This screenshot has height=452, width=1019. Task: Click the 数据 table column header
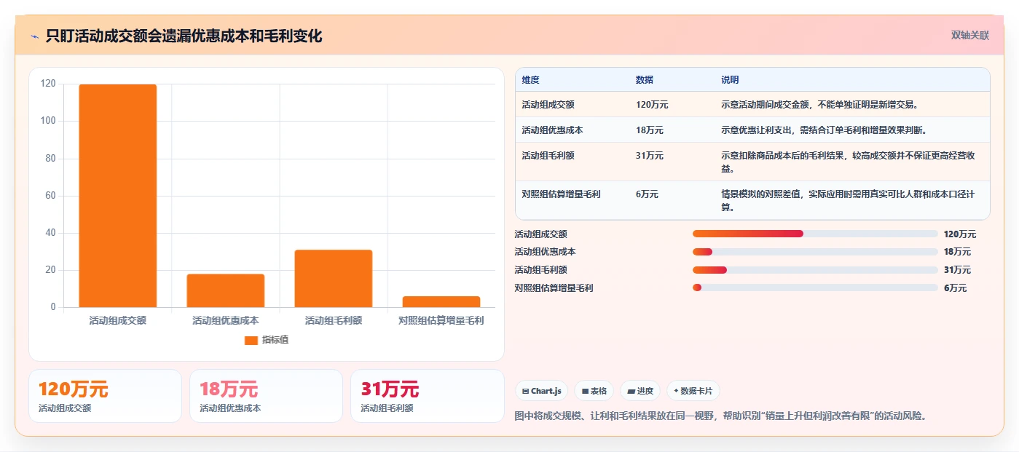(x=645, y=80)
